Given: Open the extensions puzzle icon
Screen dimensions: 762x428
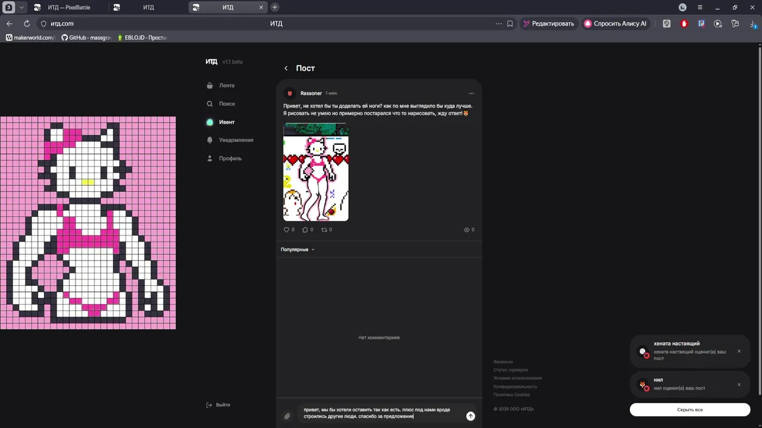Looking at the screenshot, I should [735, 24].
